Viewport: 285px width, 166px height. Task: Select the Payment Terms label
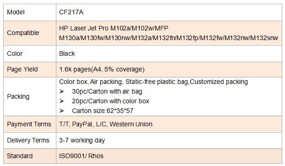[29, 124]
